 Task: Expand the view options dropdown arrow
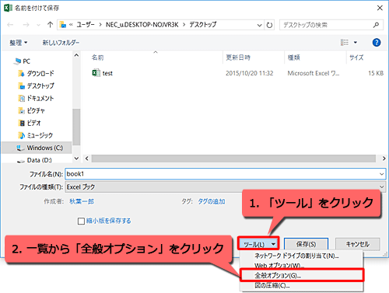[x=356, y=43]
